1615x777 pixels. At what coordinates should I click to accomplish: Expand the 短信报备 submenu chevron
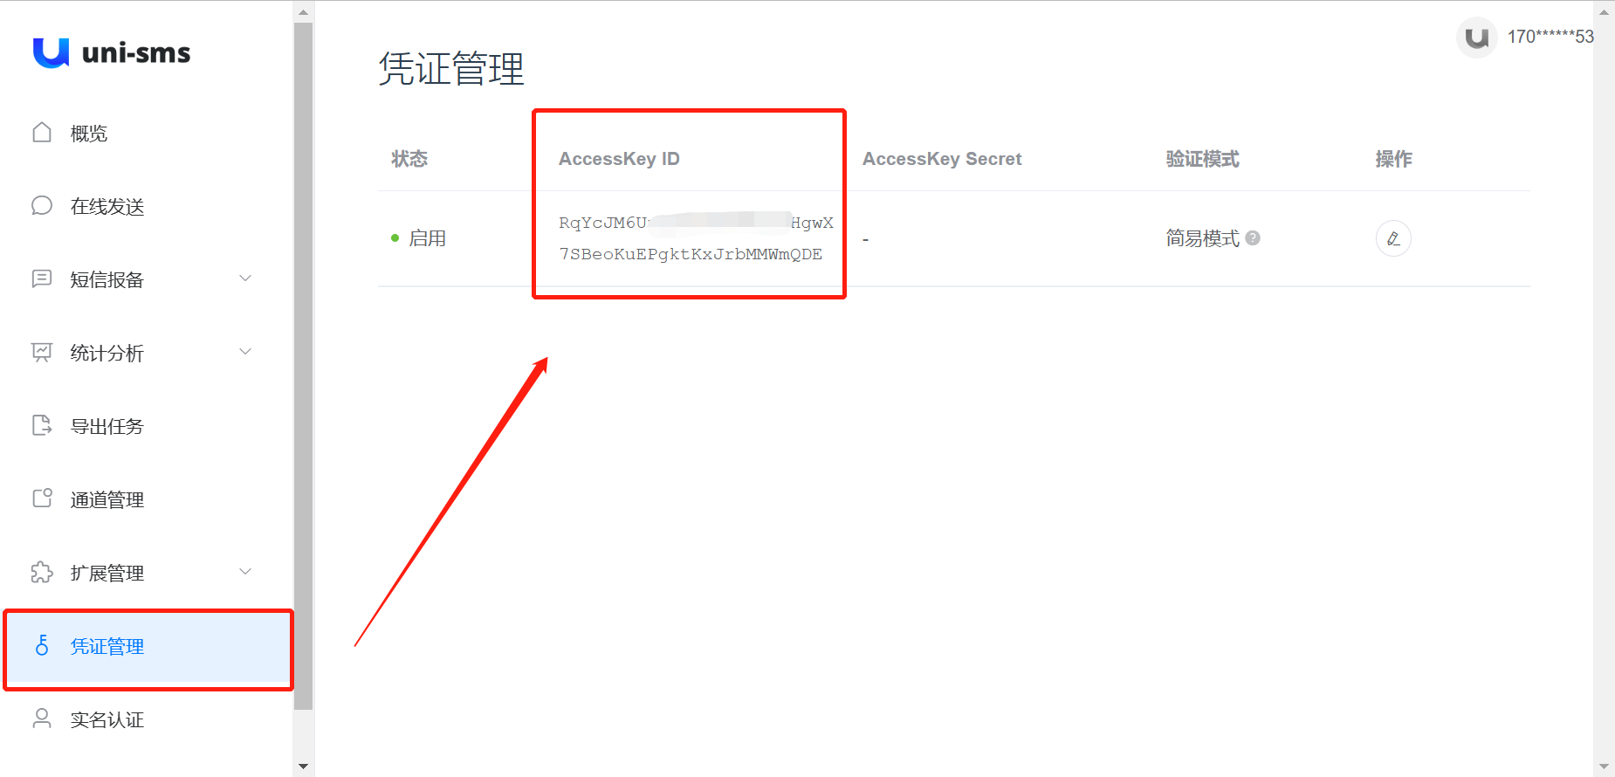coord(245,278)
